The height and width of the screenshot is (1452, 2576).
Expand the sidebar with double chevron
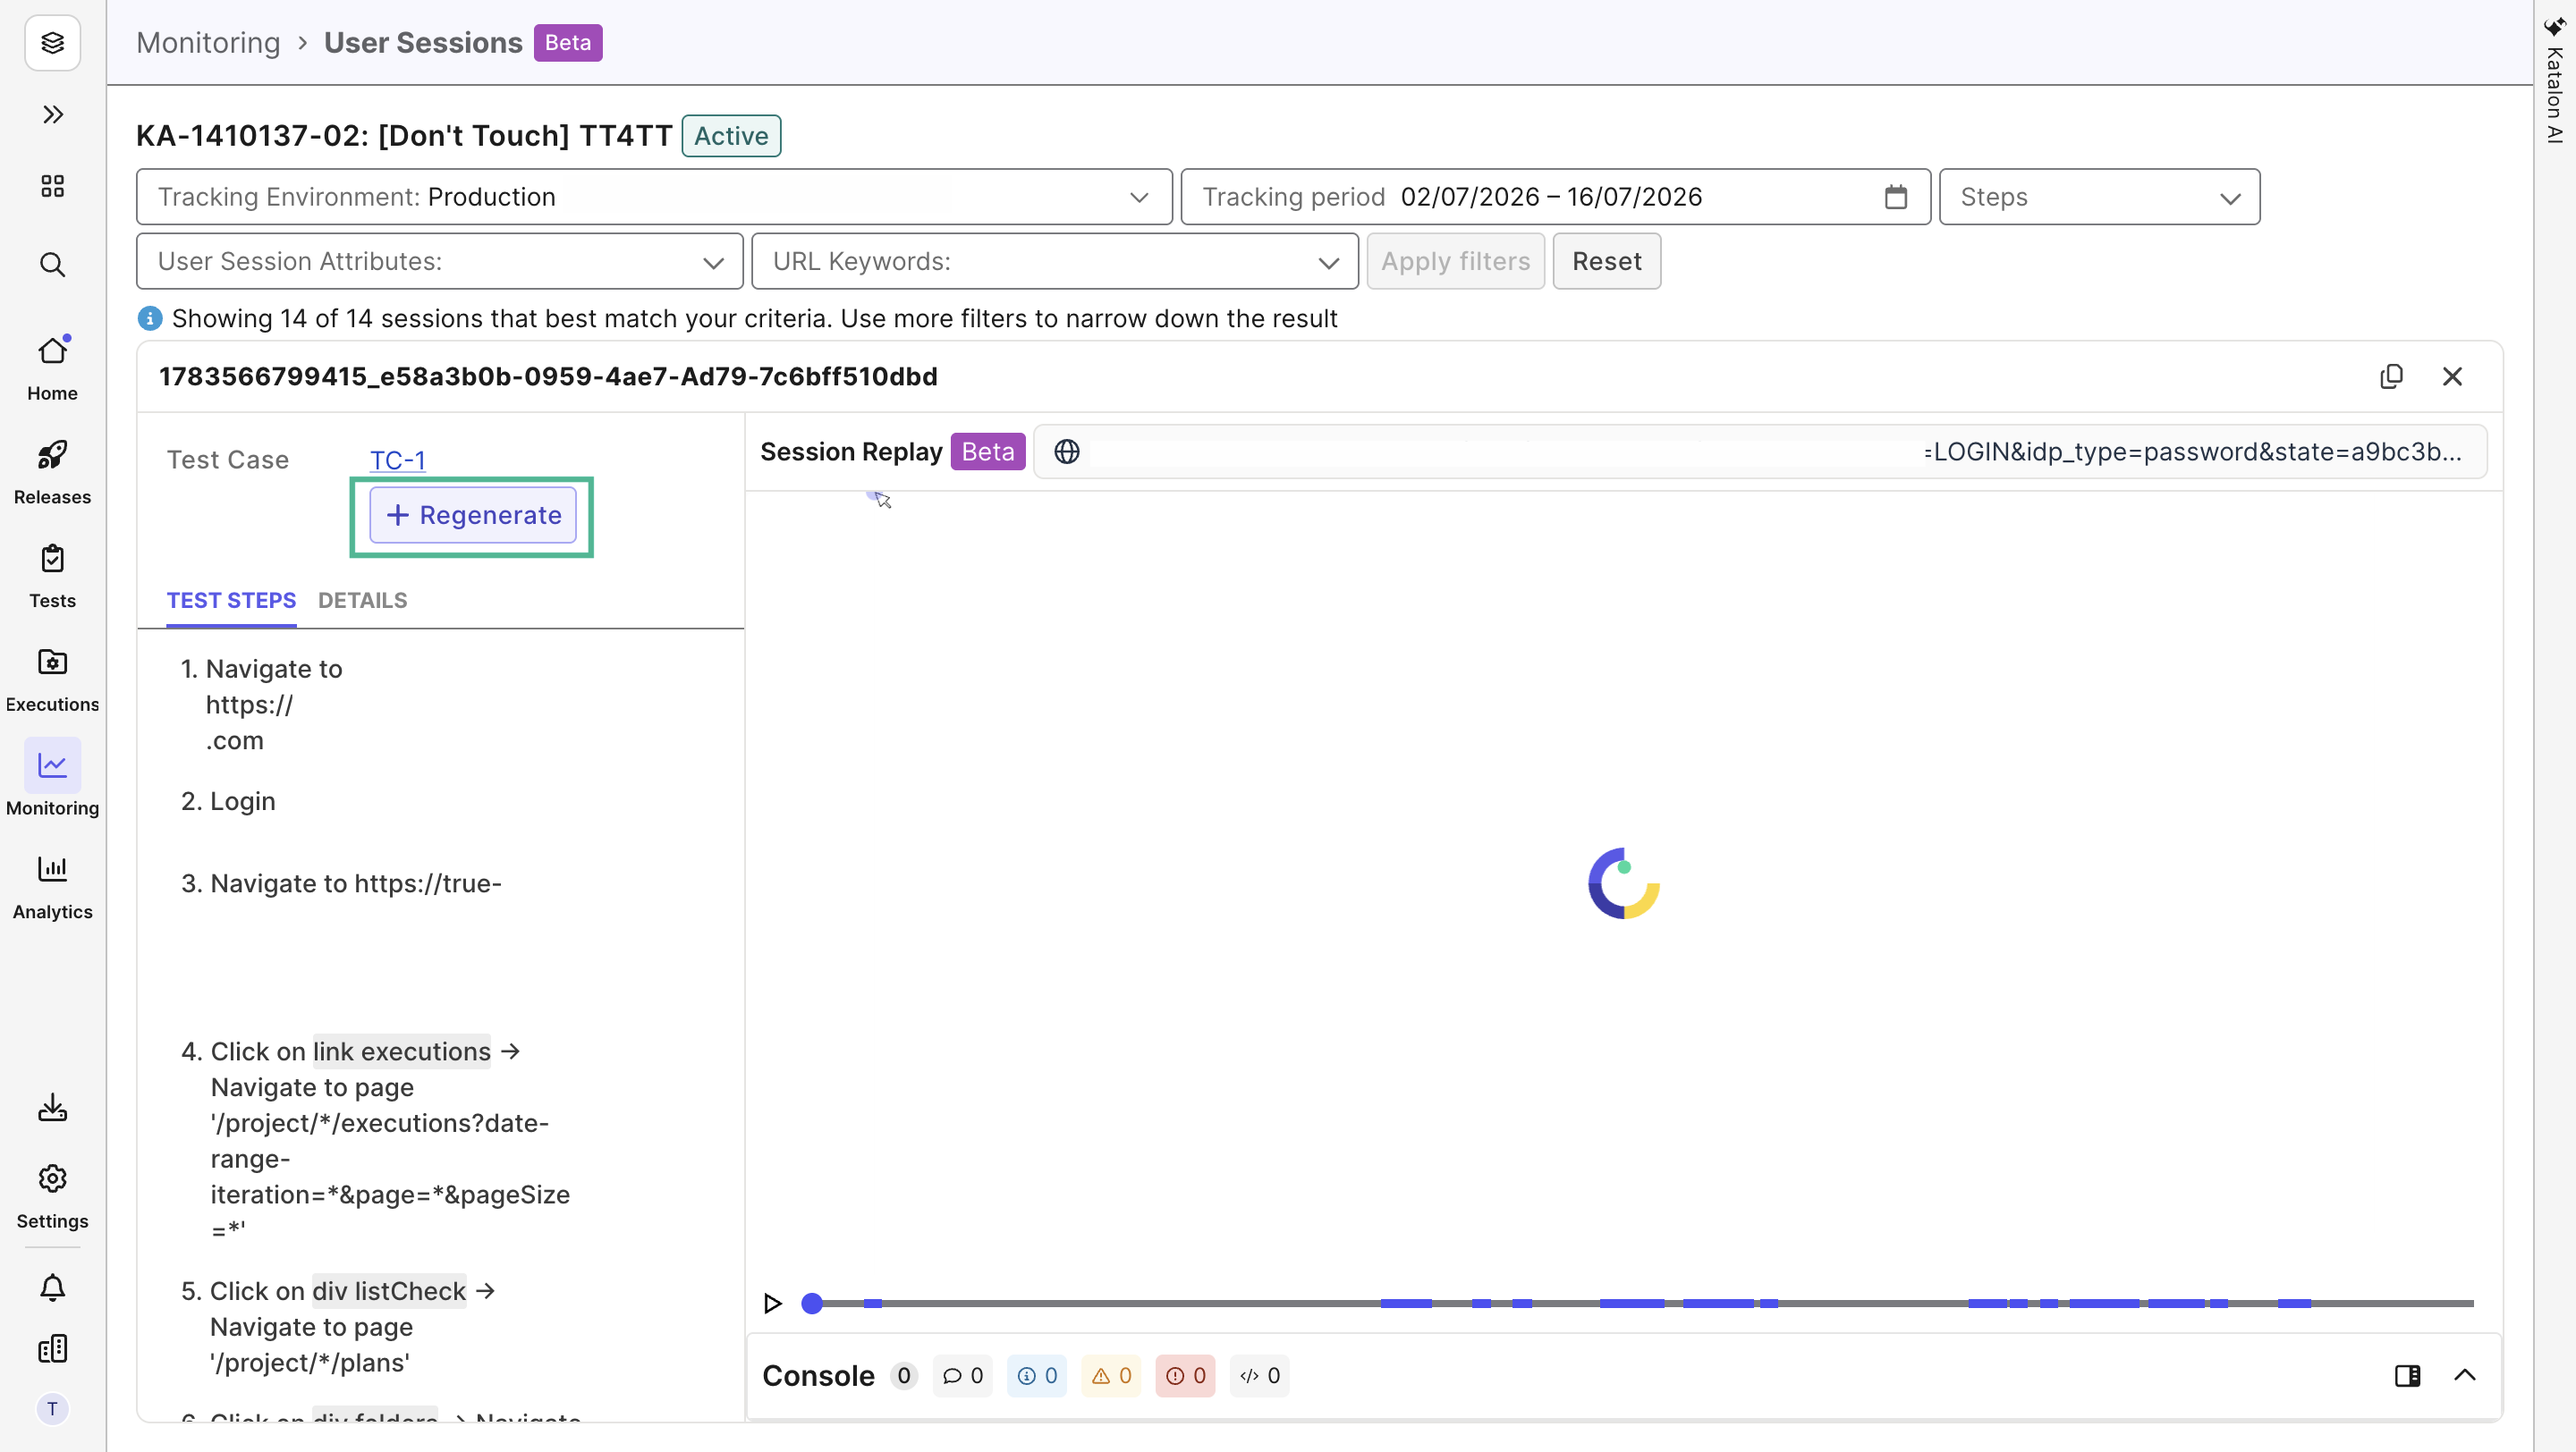(52, 114)
